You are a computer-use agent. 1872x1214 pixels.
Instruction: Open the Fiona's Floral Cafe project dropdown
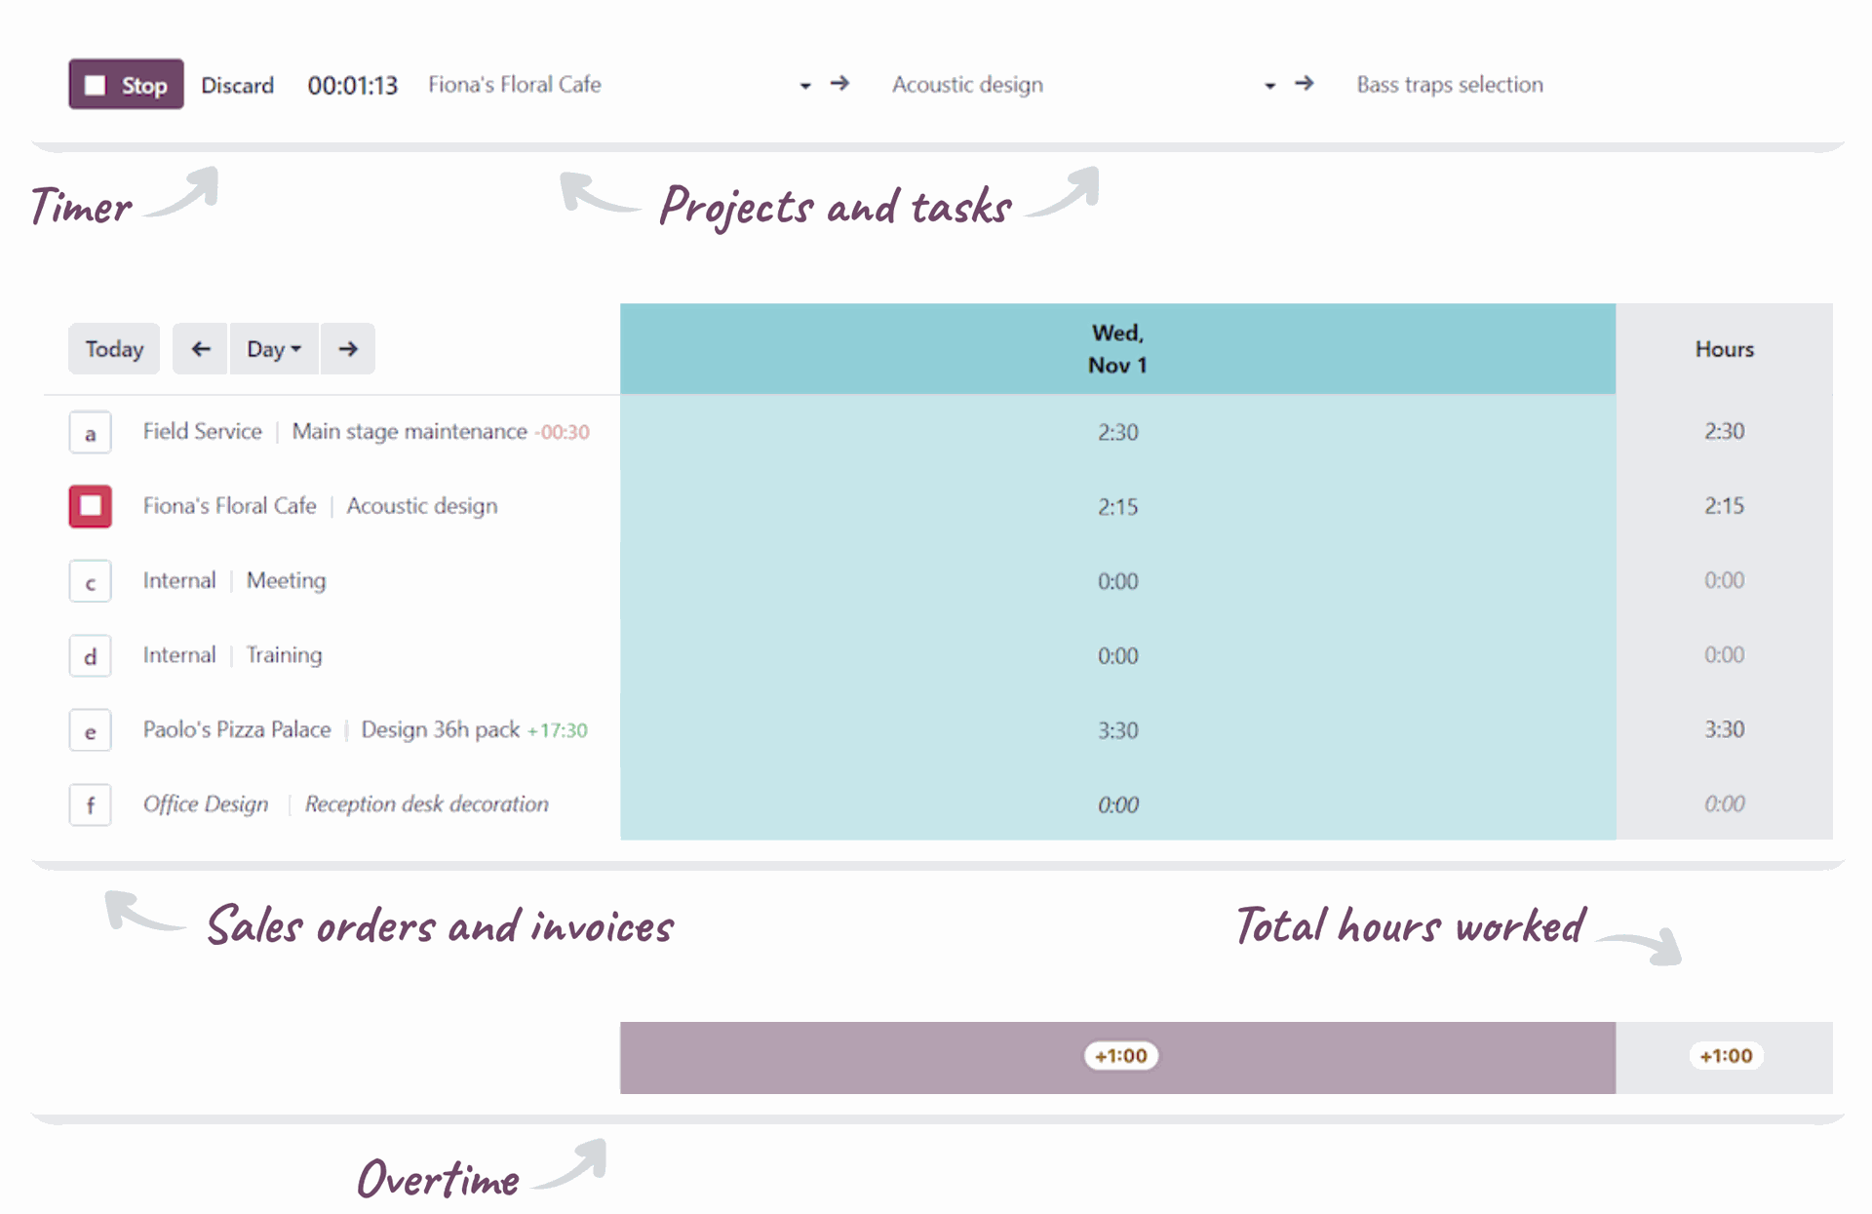(804, 86)
